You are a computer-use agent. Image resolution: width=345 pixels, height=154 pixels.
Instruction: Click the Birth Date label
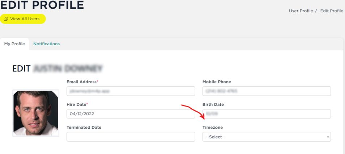click(x=213, y=104)
